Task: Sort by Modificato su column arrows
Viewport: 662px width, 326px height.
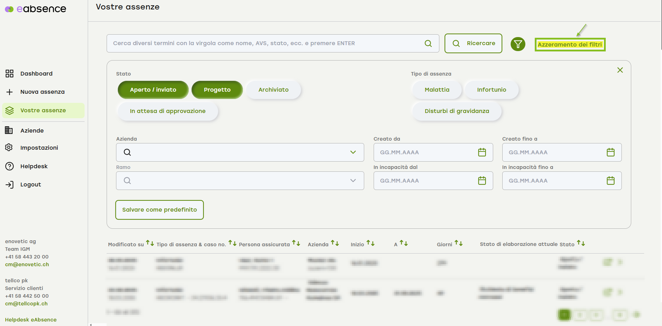Action: [x=150, y=243]
